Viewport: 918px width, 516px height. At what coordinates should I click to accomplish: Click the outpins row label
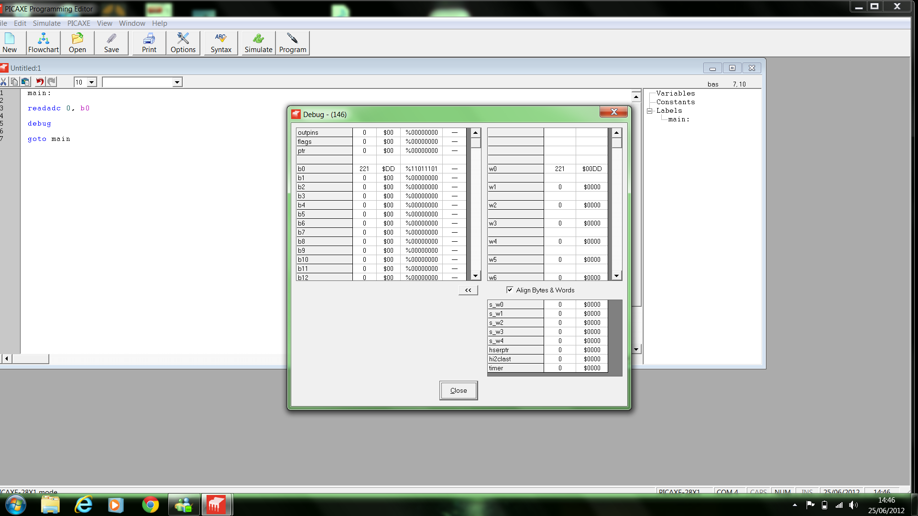click(x=325, y=132)
